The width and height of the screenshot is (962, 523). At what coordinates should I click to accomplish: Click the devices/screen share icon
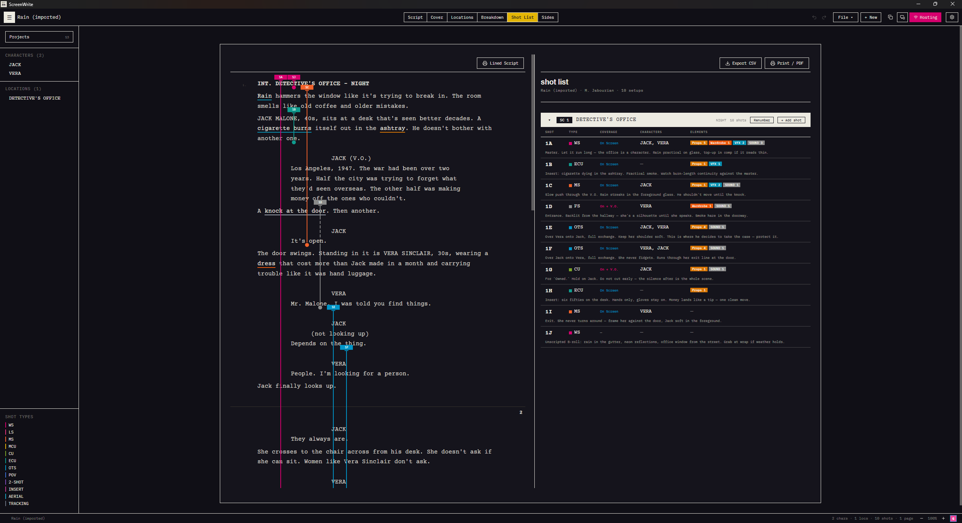pyautogui.click(x=902, y=17)
